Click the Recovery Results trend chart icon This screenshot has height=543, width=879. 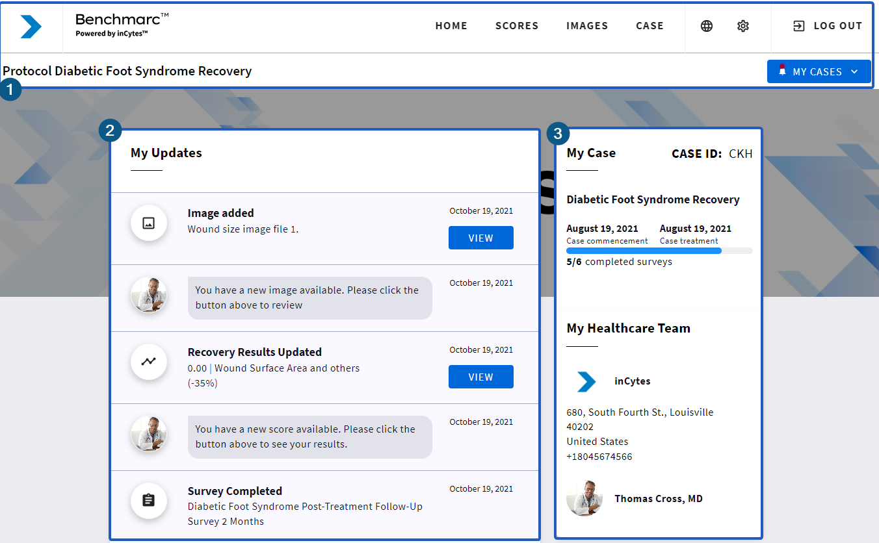click(149, 362)
